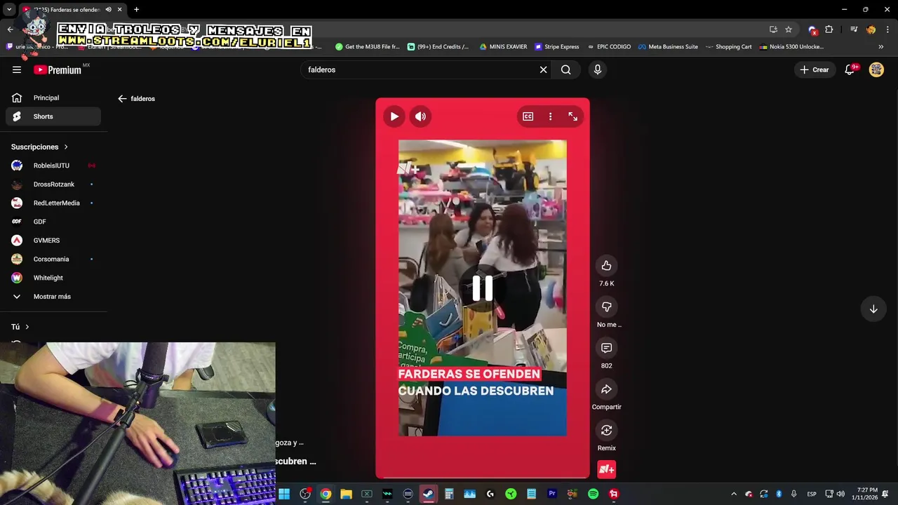Open Chrome tab search dropdown

coord(9,9)
